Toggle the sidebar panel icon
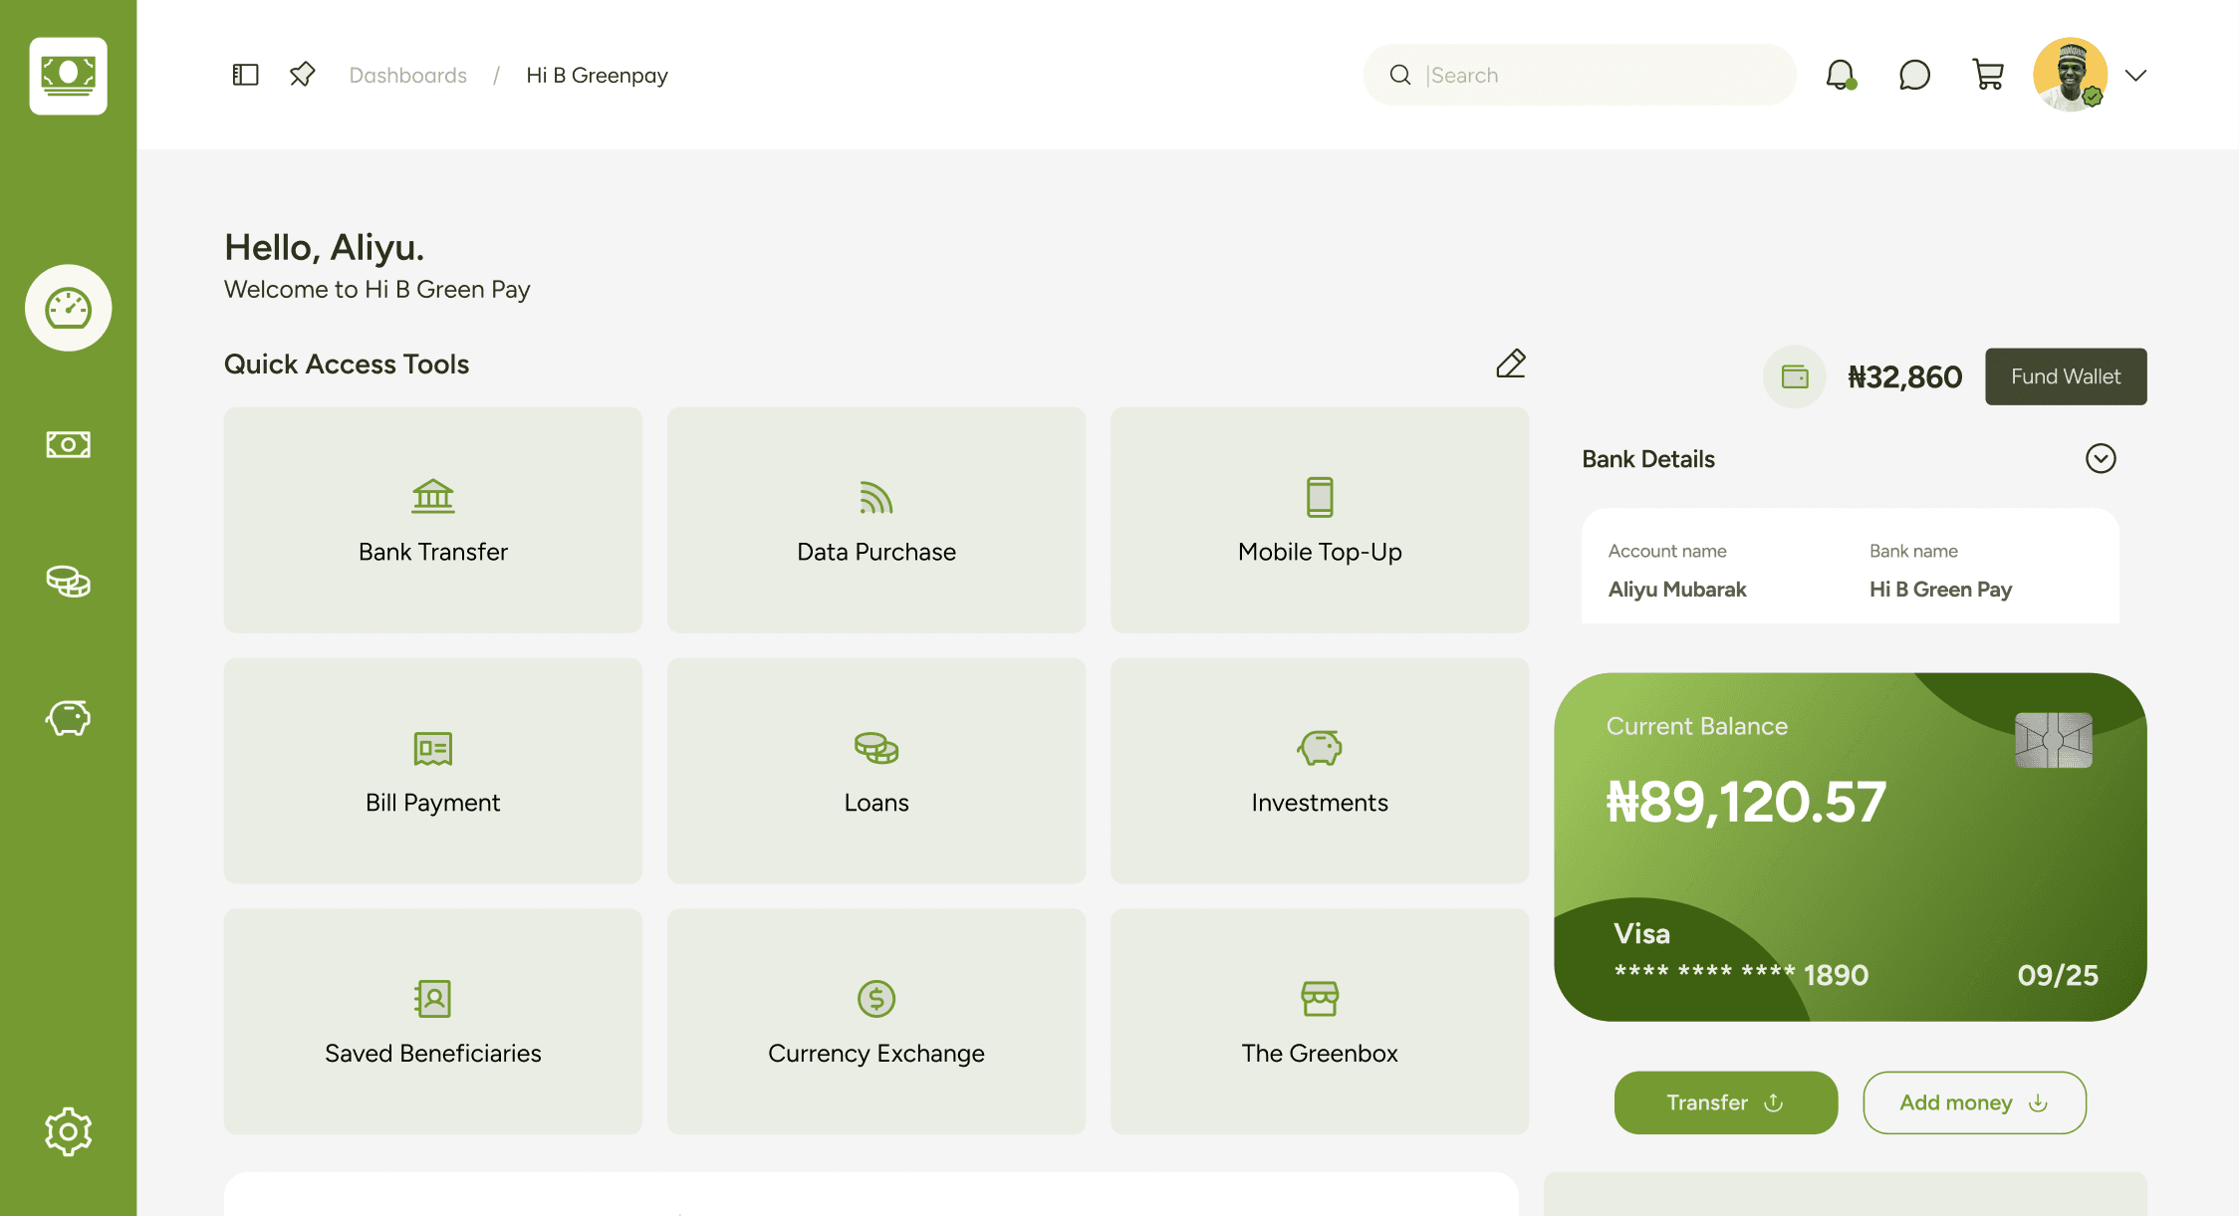Viewport: 2239px width, 1216px height. [245, 75]
